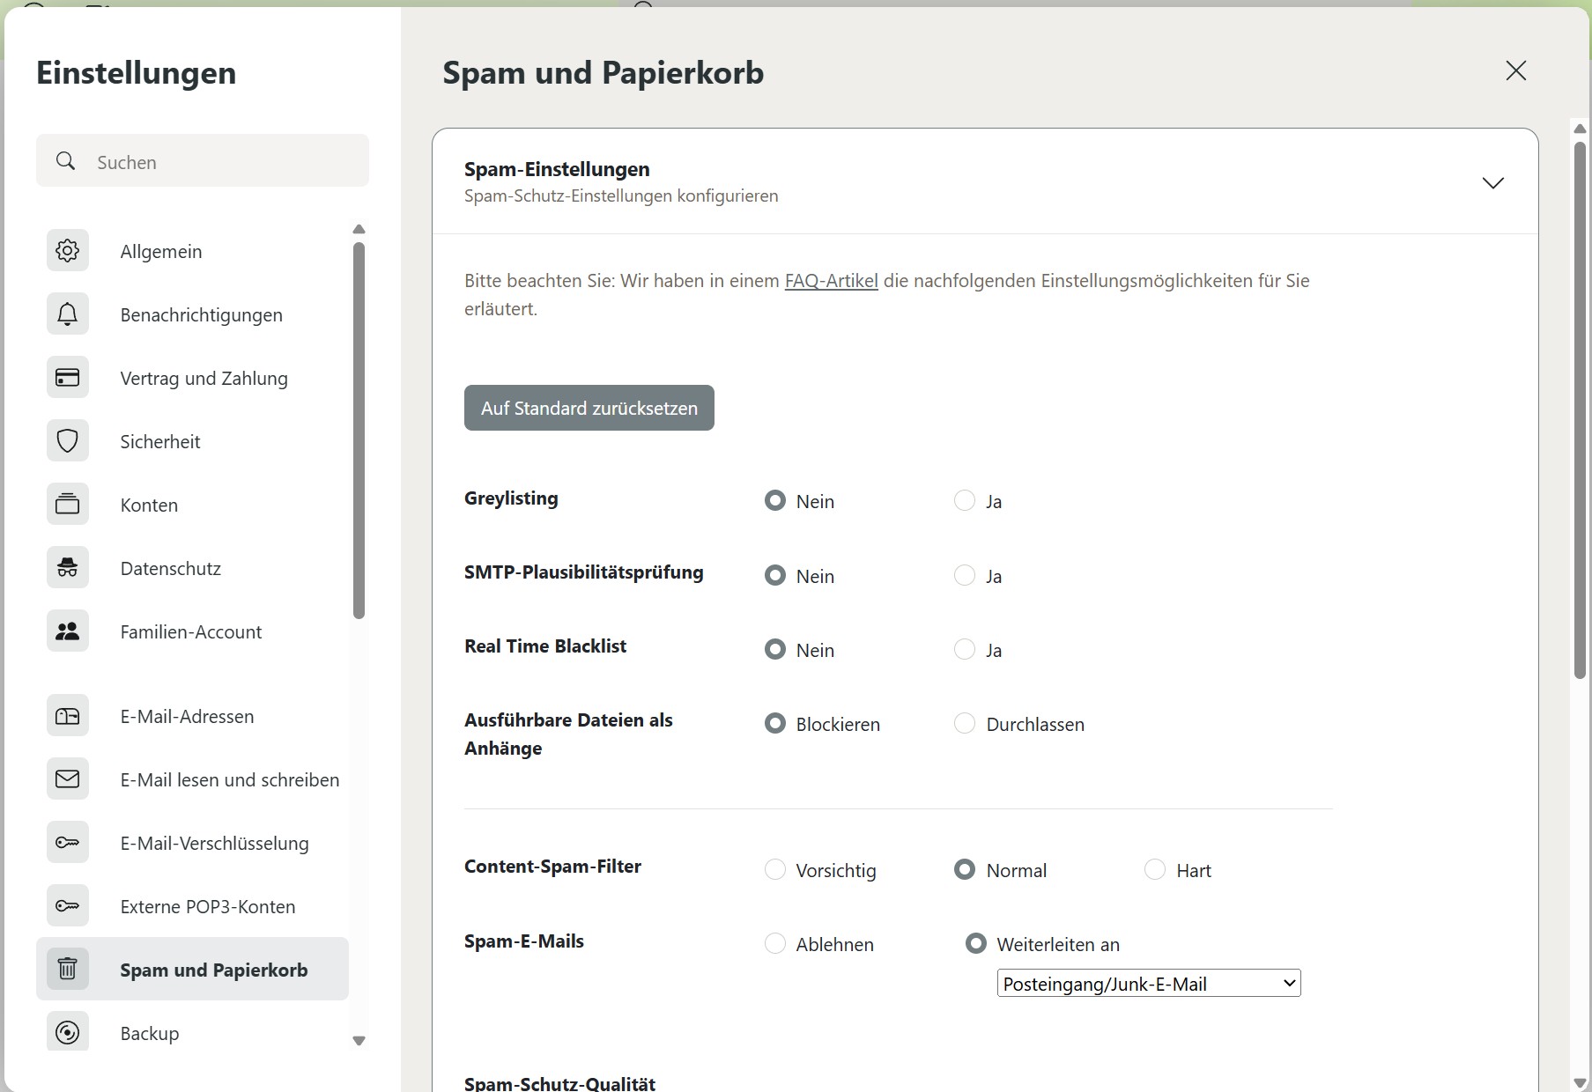Collapse the Spam-Einstellungen section chevron
Viewport: 1592px width, 1092px height.
[1492, 183]
